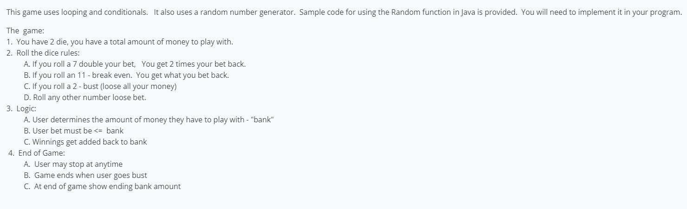
Task: Click 'Winnings get added back to bank'
Action: tap(85, 142)
